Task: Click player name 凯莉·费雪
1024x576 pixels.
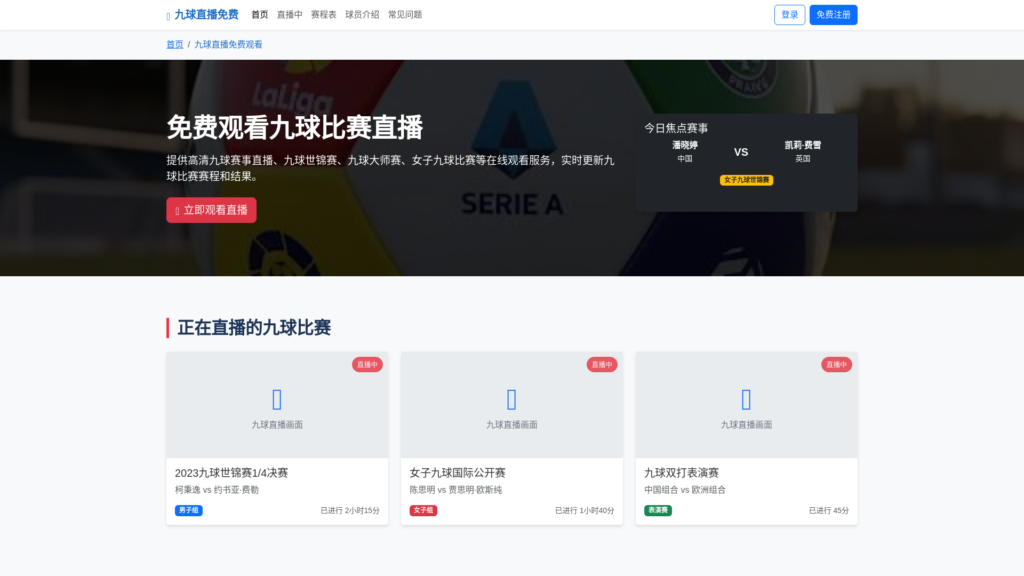Action: click(803, 146)
